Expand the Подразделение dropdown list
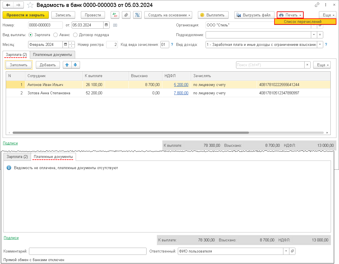Image resolution: width=339 pixels, height=264 pixels. pos(314,35)
